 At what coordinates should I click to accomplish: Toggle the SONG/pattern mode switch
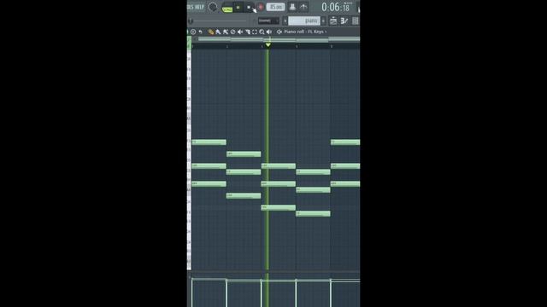point(227,8)
